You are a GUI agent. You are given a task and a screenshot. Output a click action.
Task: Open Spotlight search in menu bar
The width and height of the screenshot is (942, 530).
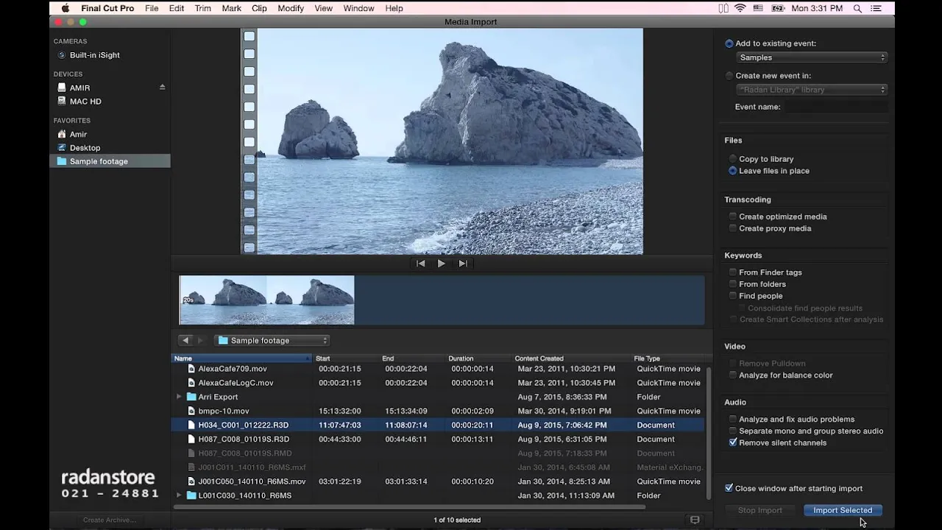[x=857, y=8]
